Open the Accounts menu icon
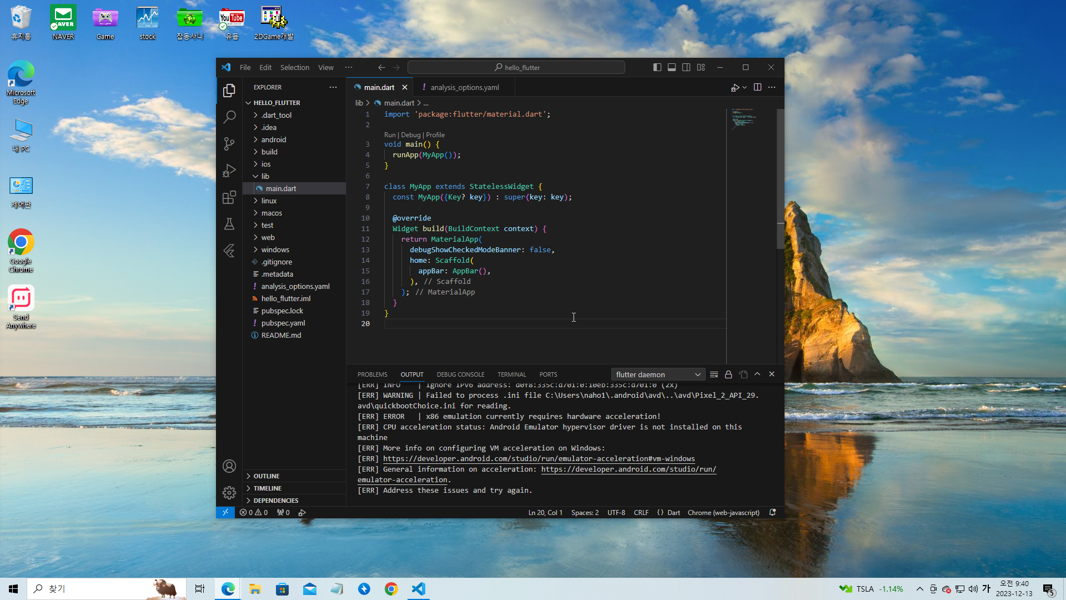The image size is (1066, 600). (x=229, y=466)
